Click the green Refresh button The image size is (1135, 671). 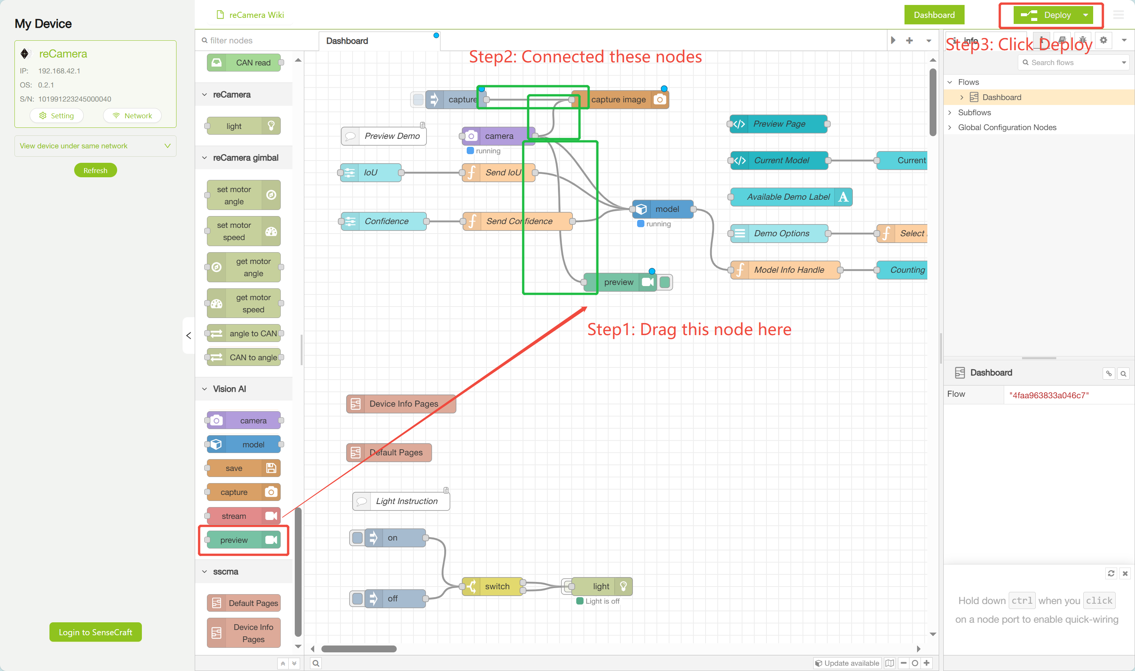(x=95, y=170)
